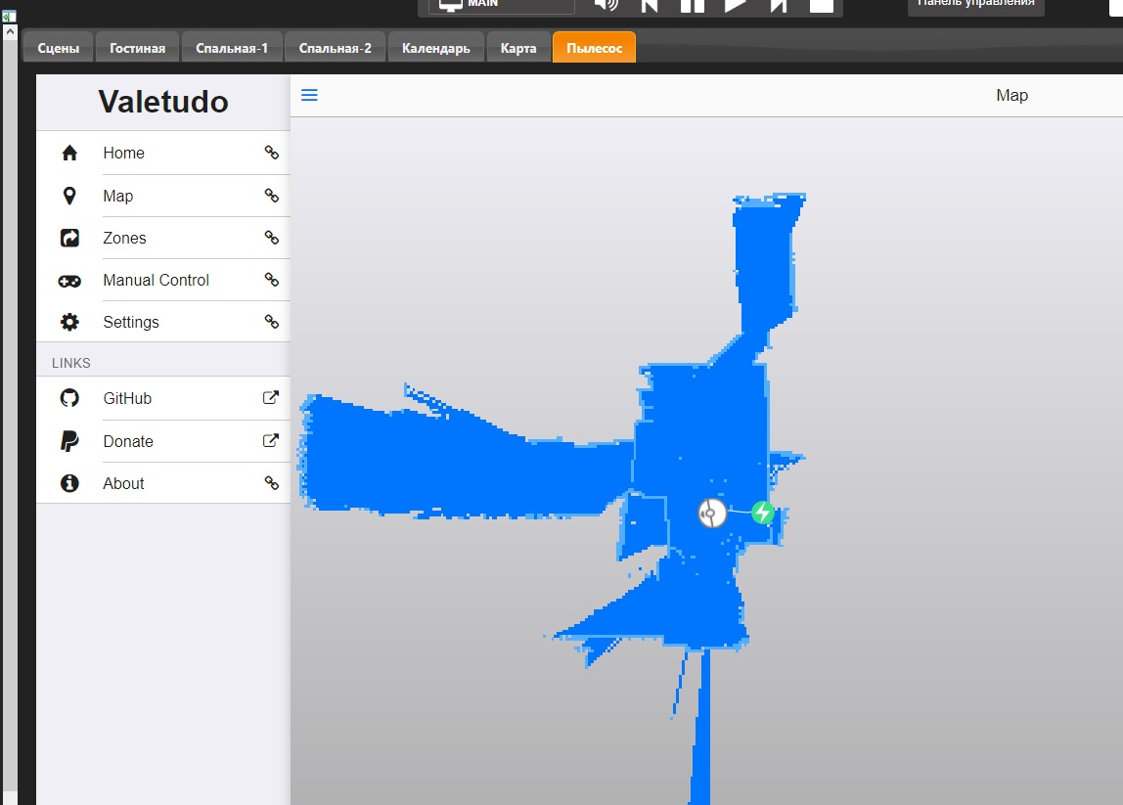Screen dimensions: 1123x805
Task: Click the green charging dock marker
Action: [x=763, y=513]
